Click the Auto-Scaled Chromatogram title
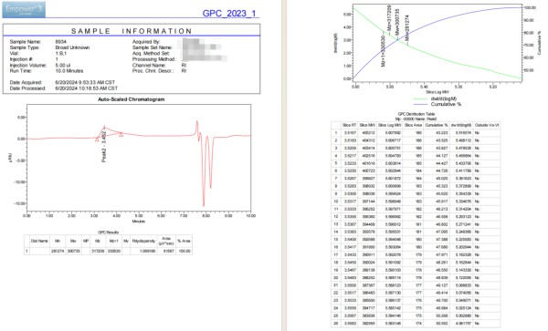Image resolution: width=548 pixels, height=331 pixels. pyautogui.click(x=131, y=99)
